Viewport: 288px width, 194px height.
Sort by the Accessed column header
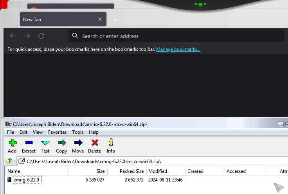coord(244,171)
